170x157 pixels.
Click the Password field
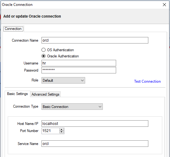pos(79,70)
